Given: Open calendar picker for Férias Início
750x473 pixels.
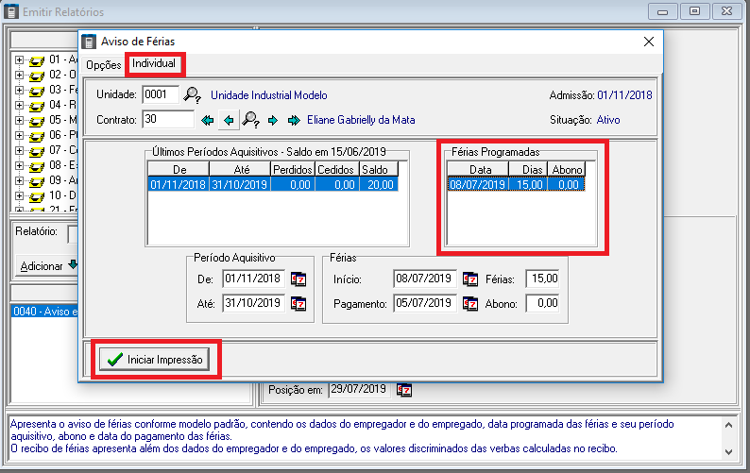Looking at the screenshot, I should coord(470,279).
